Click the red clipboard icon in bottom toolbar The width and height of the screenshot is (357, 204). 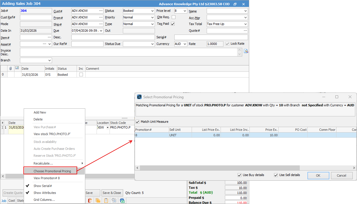pyautogui.click(x=90, y=201)
